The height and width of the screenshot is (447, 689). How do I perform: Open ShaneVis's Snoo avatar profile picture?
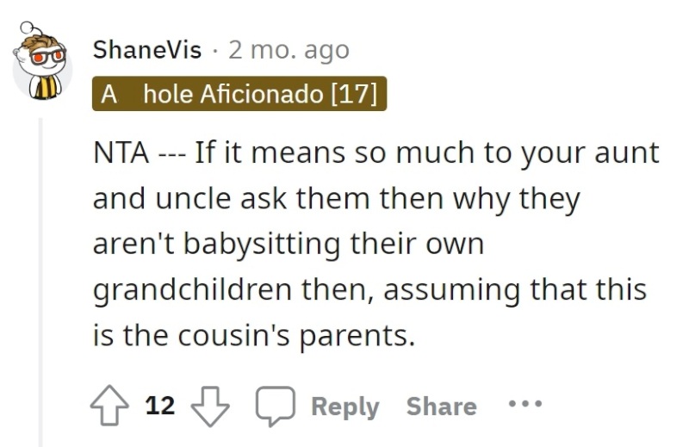(x=40, y=61)
